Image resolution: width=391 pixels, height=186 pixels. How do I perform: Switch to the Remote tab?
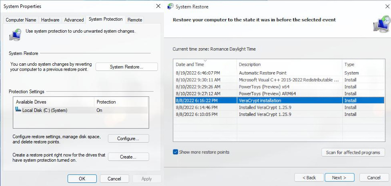(135, 20)
